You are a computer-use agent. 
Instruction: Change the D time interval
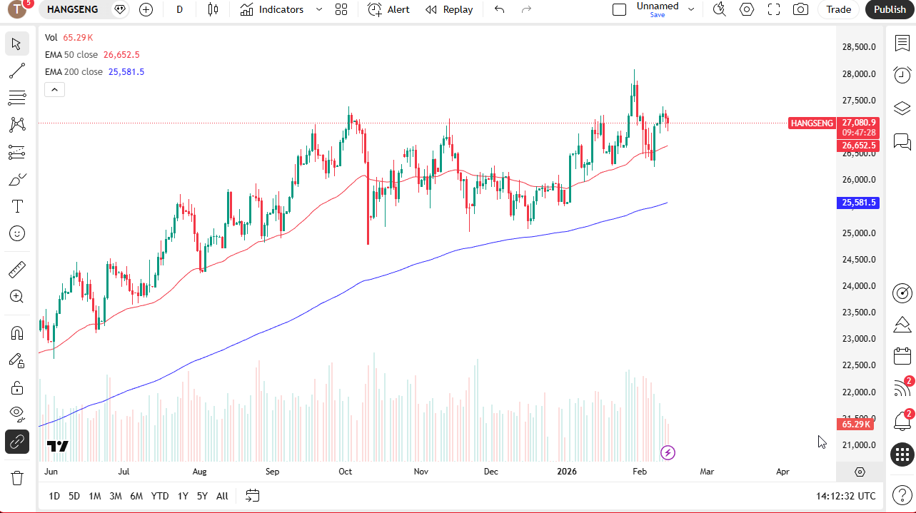click(x=179, y=9)
